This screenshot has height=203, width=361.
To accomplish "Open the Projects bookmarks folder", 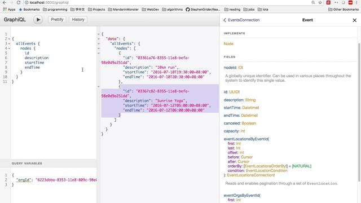I will pyautogui.click(x=96, y=10).
